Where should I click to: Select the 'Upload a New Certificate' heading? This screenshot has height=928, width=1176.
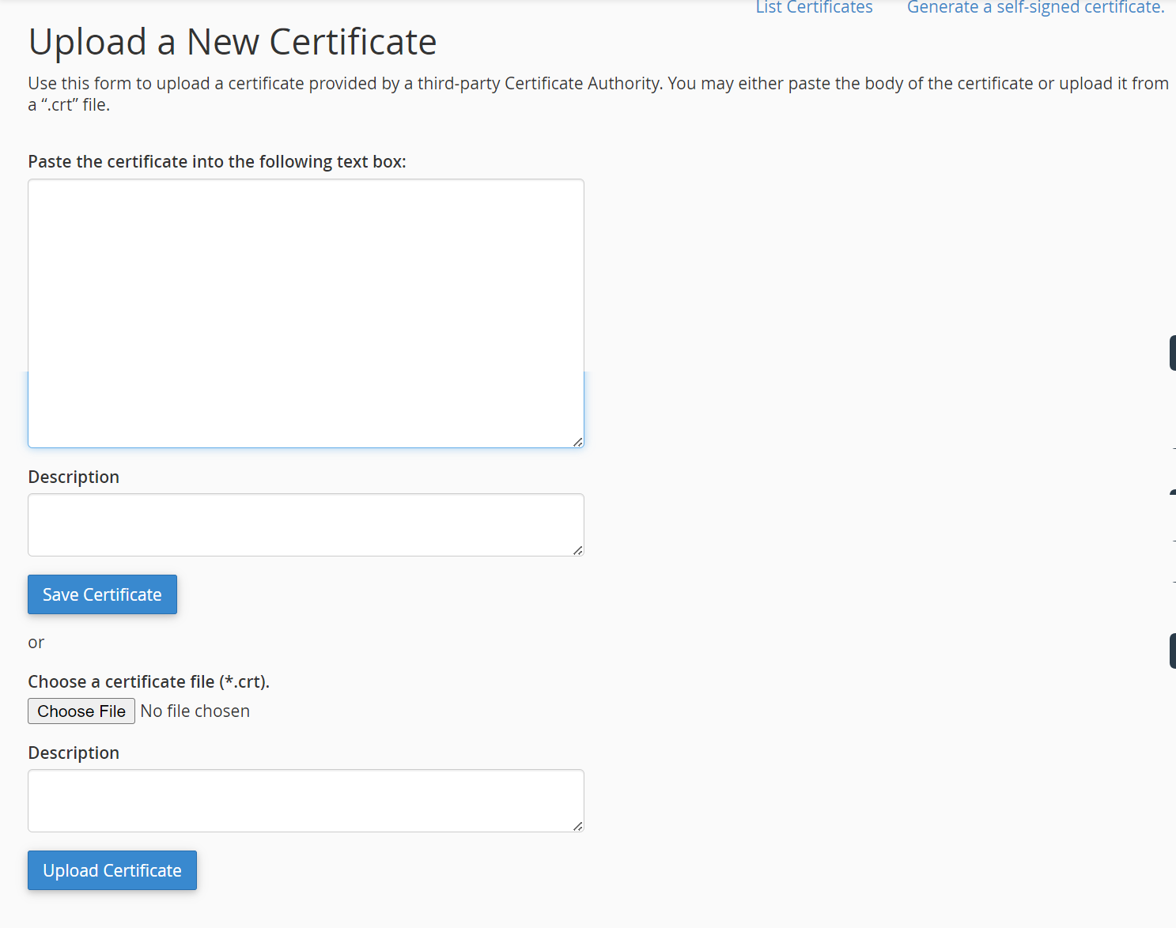point(233,41)
